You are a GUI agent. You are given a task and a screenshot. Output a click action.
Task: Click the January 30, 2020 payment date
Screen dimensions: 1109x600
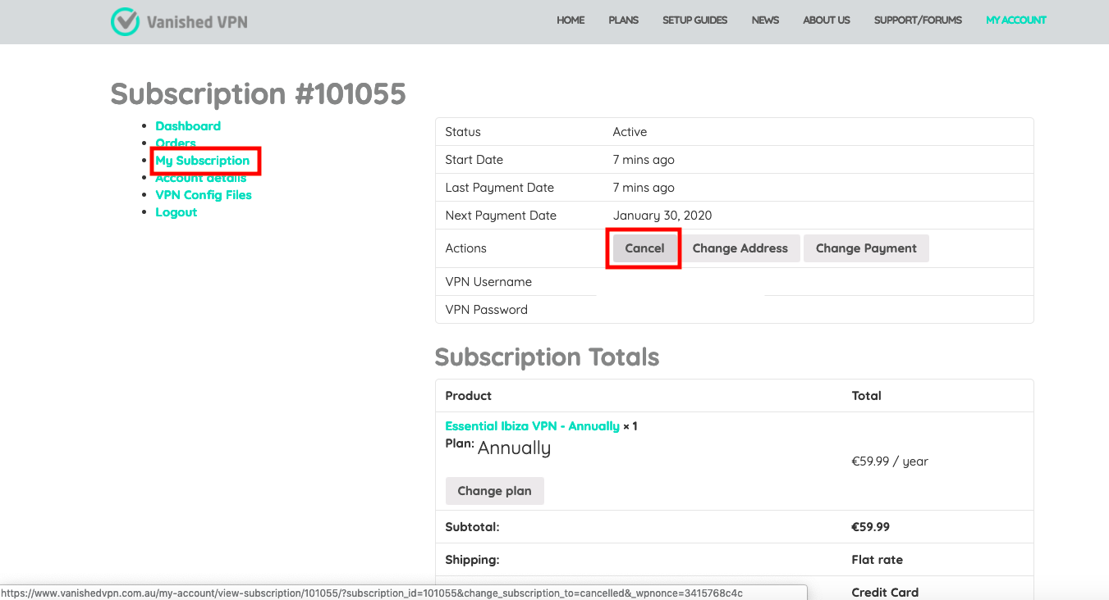pyautogui.click(x=662, y=216)
